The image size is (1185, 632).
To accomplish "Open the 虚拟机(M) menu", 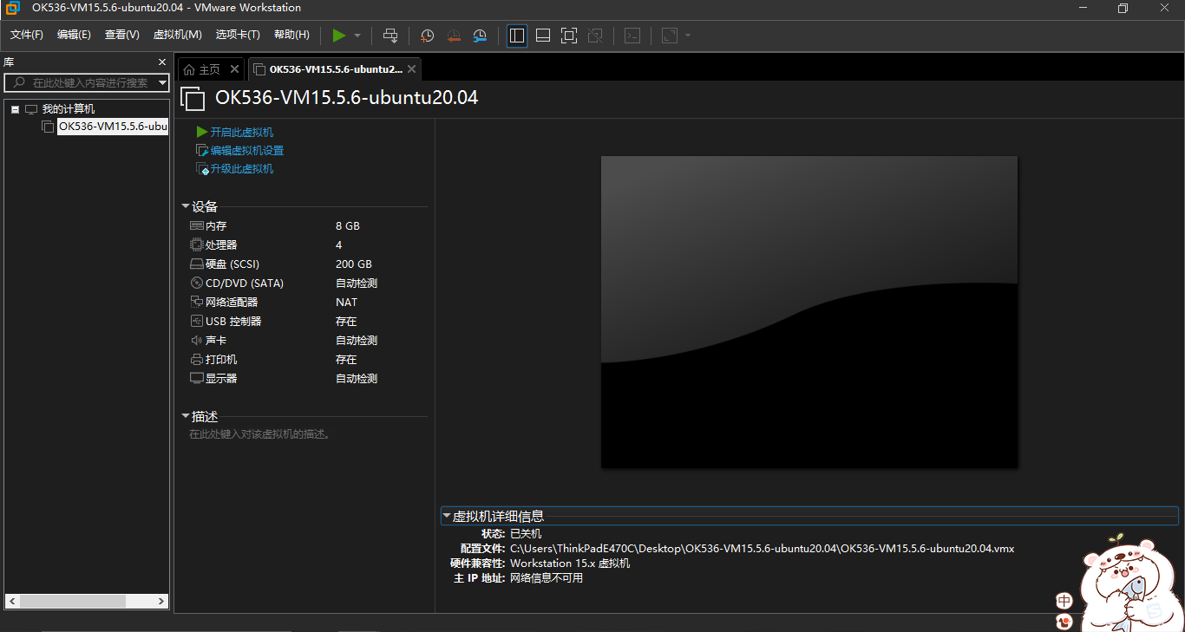I will point(177,35).
